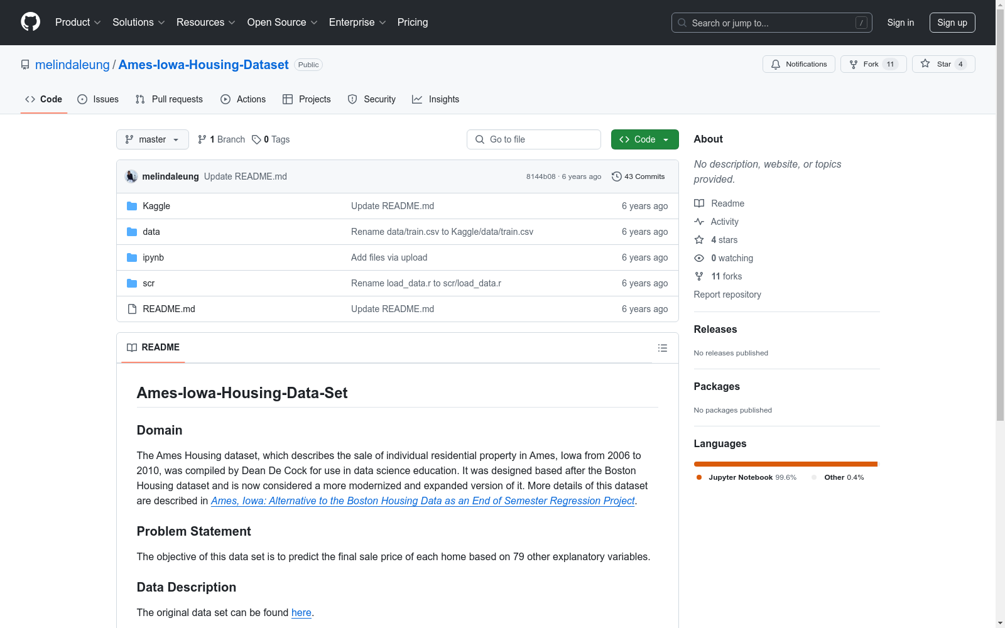
Task: Open the Activity link in About
Action: [716, 222]
